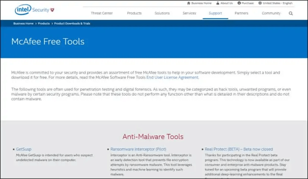Open the Community menu
This screenshot has width=308, height=179.
point(271,13)
